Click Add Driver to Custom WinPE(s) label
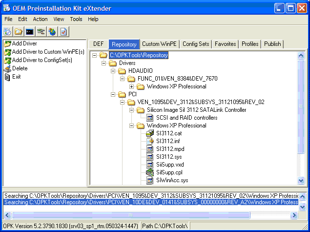 (48, 52)
